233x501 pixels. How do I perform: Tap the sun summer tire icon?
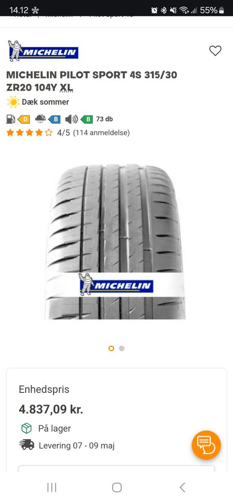pyautogui.click(x=13, y=102)
